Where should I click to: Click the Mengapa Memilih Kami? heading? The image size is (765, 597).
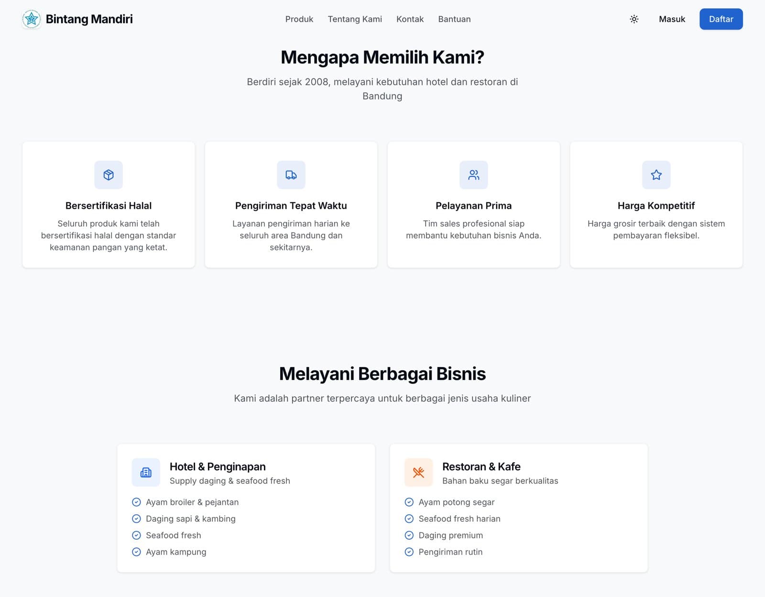point(382,57)
